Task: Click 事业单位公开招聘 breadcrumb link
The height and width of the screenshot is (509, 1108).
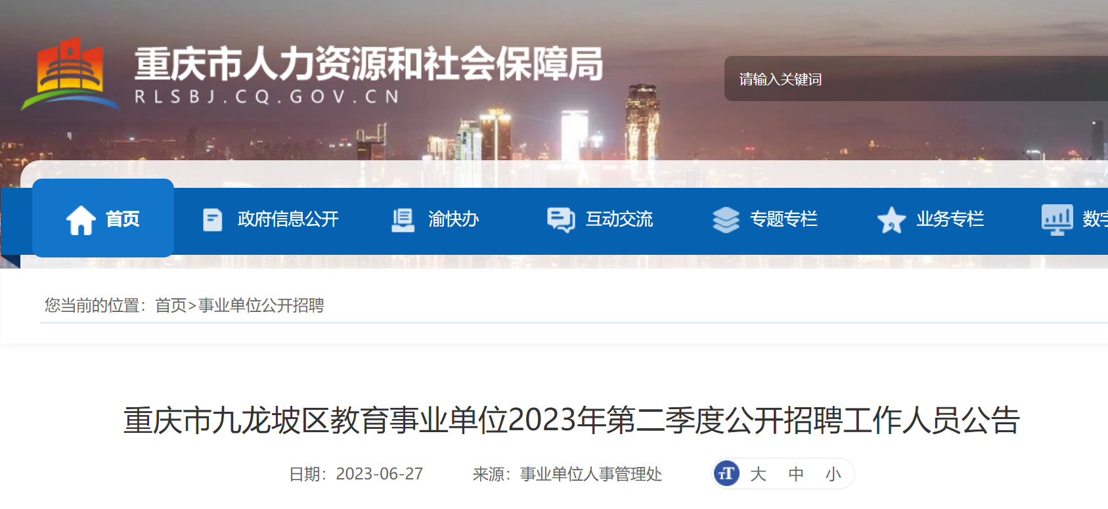Action: (x=261, y=305)
